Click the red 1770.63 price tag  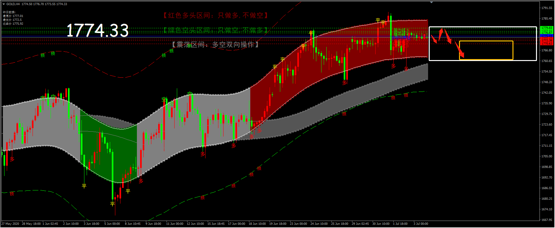(547, 43)
